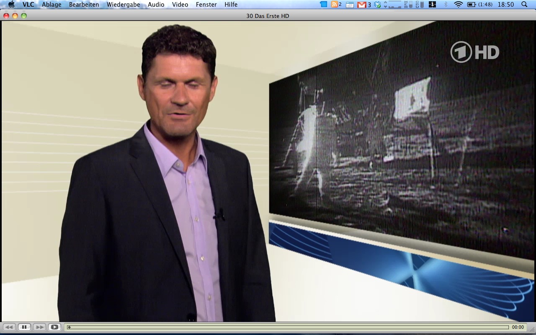The width and height of the screenshot is (536, 335).
Task: Minimize the VLC window with yellow button
Action: click(x=15, y=16)
